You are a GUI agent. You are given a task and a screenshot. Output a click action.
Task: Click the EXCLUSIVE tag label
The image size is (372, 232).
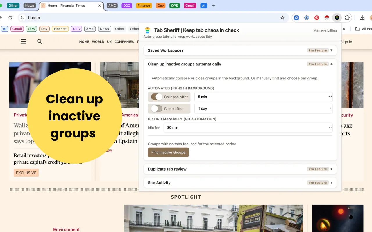pyautogui.click(x=26, y=173)
